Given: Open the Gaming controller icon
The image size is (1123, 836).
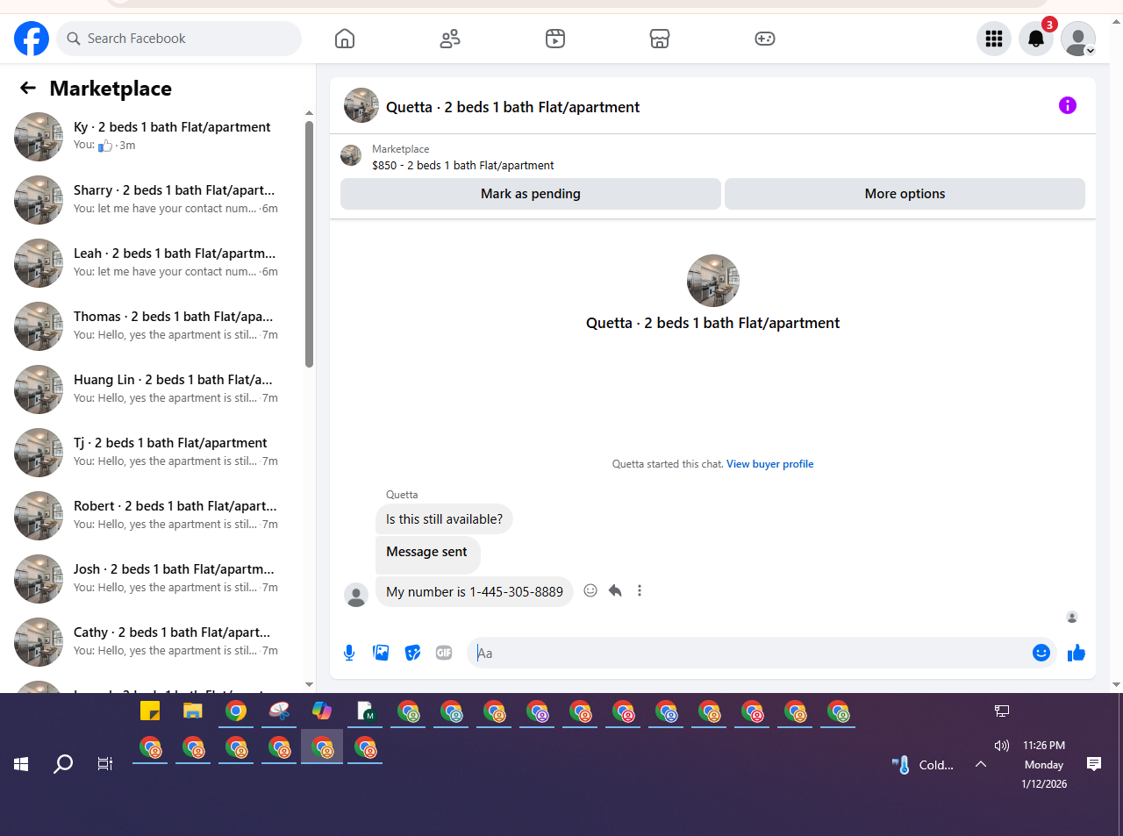Looking at the screenshot, I should (x=765, y=39).
